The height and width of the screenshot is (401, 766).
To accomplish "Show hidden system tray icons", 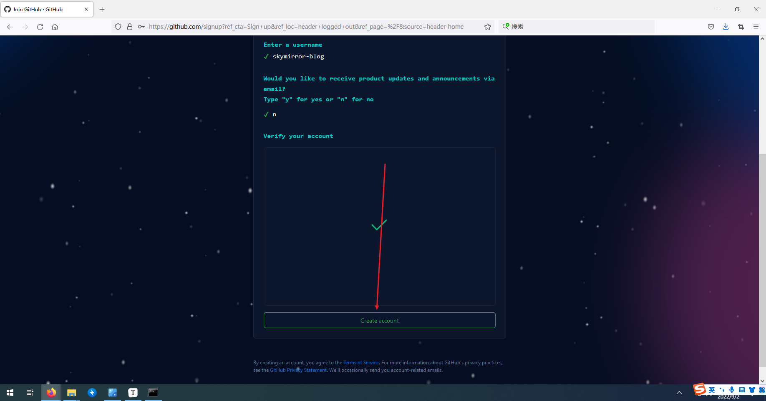I will pyautogui.click(x=679, y=393).
